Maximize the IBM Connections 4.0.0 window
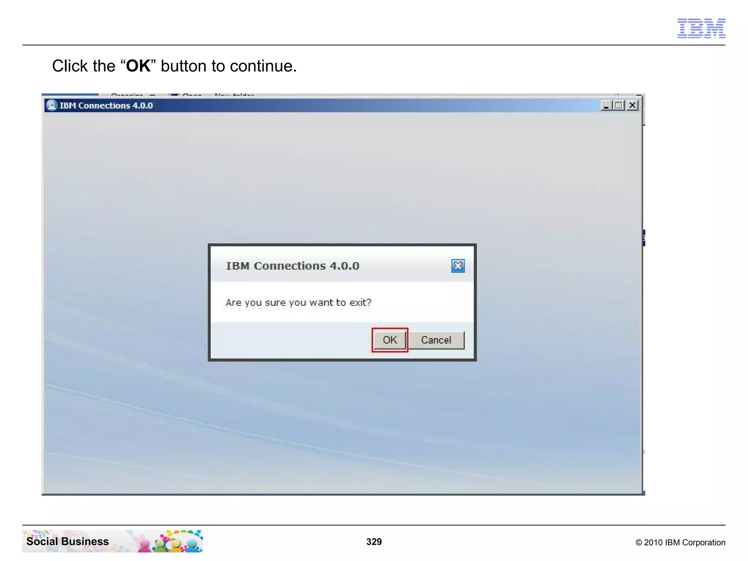748x561 pixels. pos(619,106)
